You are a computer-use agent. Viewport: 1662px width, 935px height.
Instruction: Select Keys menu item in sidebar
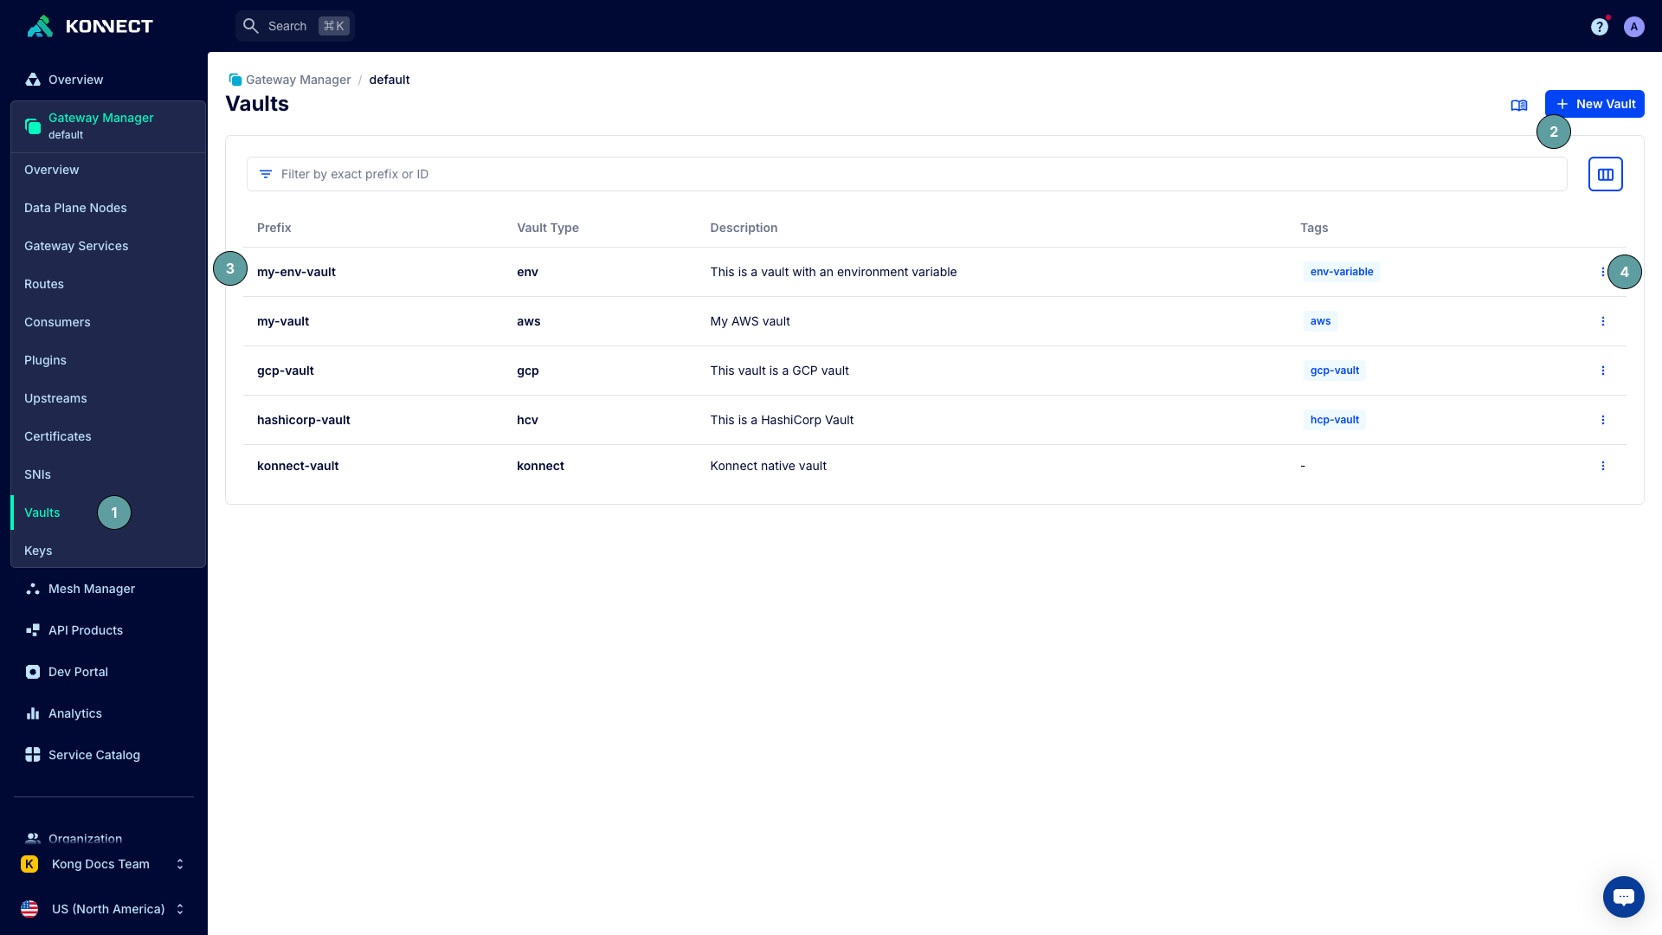(x=38, y=551)
